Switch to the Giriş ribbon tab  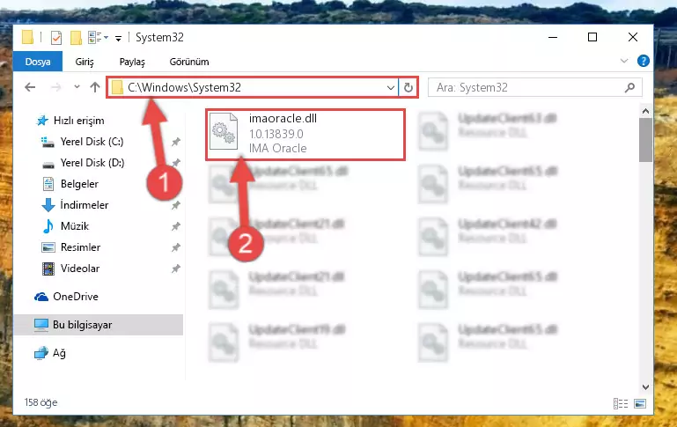tap(85, 62)
